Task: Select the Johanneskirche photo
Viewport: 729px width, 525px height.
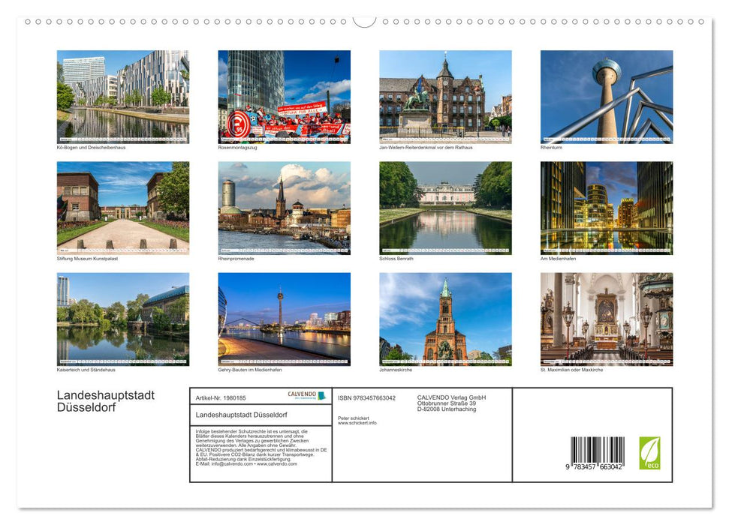Action: click(x=445, y=319)
